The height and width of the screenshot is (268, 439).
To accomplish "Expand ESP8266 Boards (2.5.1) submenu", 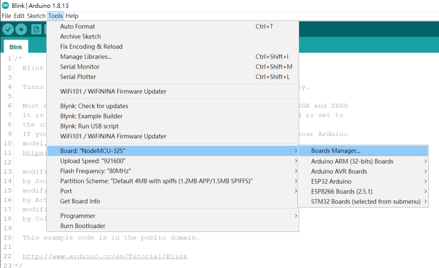I will (363, 191).
